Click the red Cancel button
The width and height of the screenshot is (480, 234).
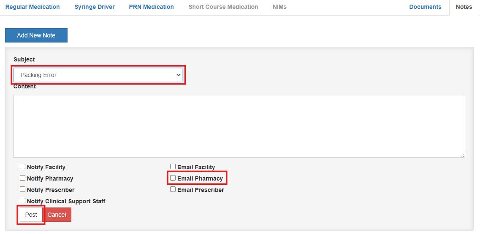(x=57, y=215)
